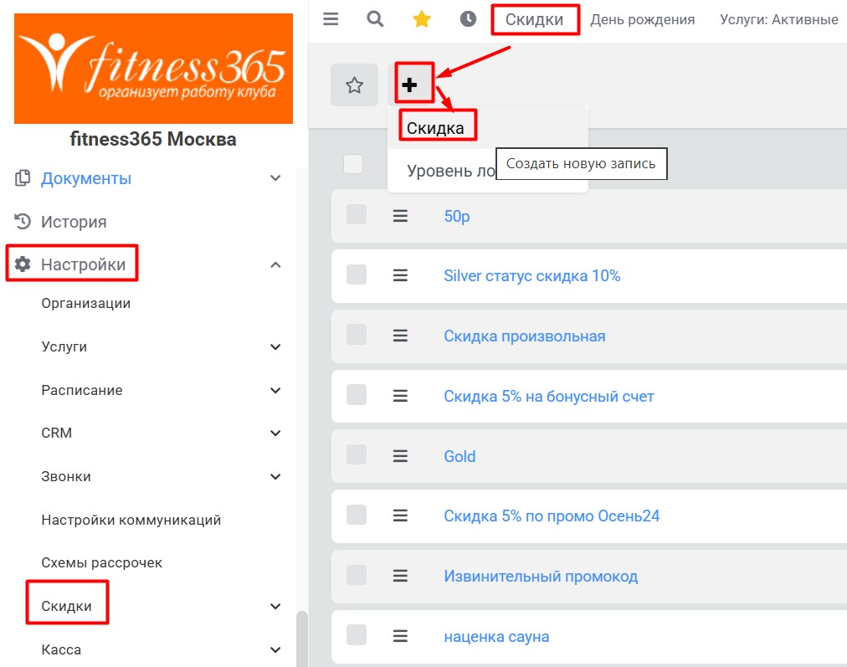Check the Gold row checkbox
847x667 pixels.
tap(357, 454)
